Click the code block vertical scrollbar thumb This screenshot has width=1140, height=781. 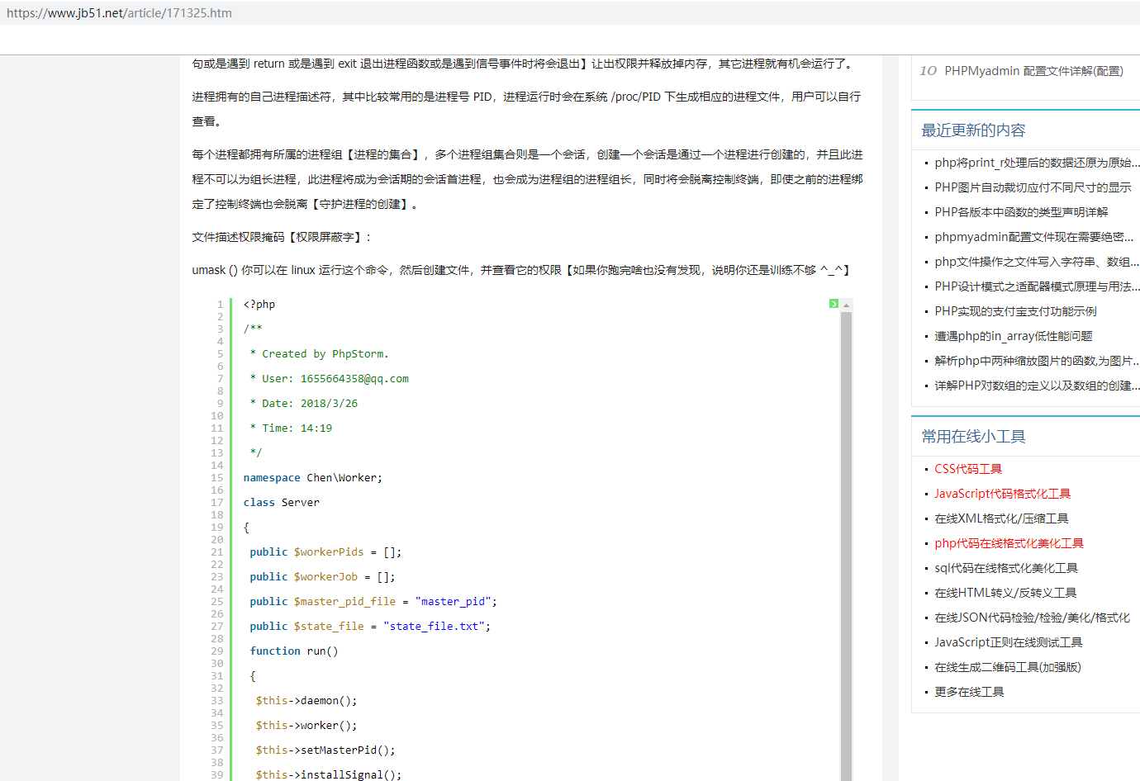coord(846,547)
